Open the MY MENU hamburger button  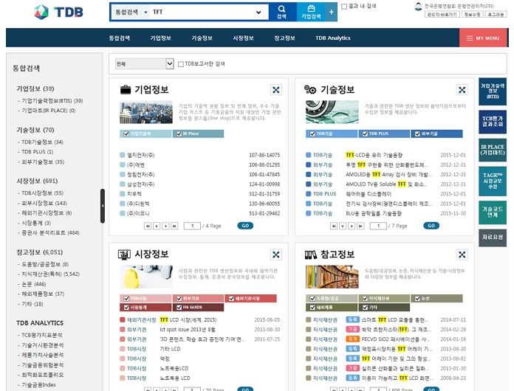pos(482,38)
